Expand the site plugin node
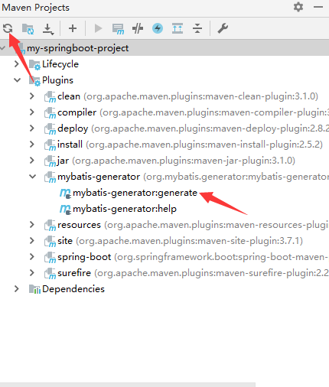 point(32,241)
